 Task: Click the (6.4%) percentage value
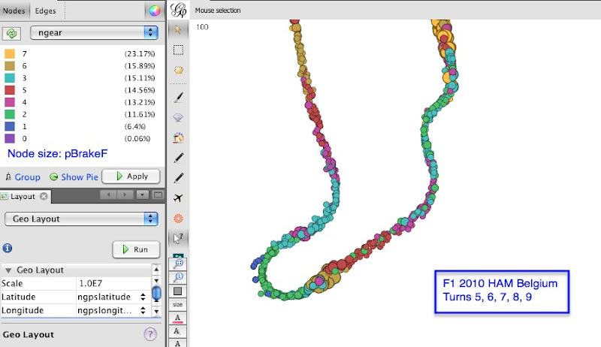coord(135,126)
